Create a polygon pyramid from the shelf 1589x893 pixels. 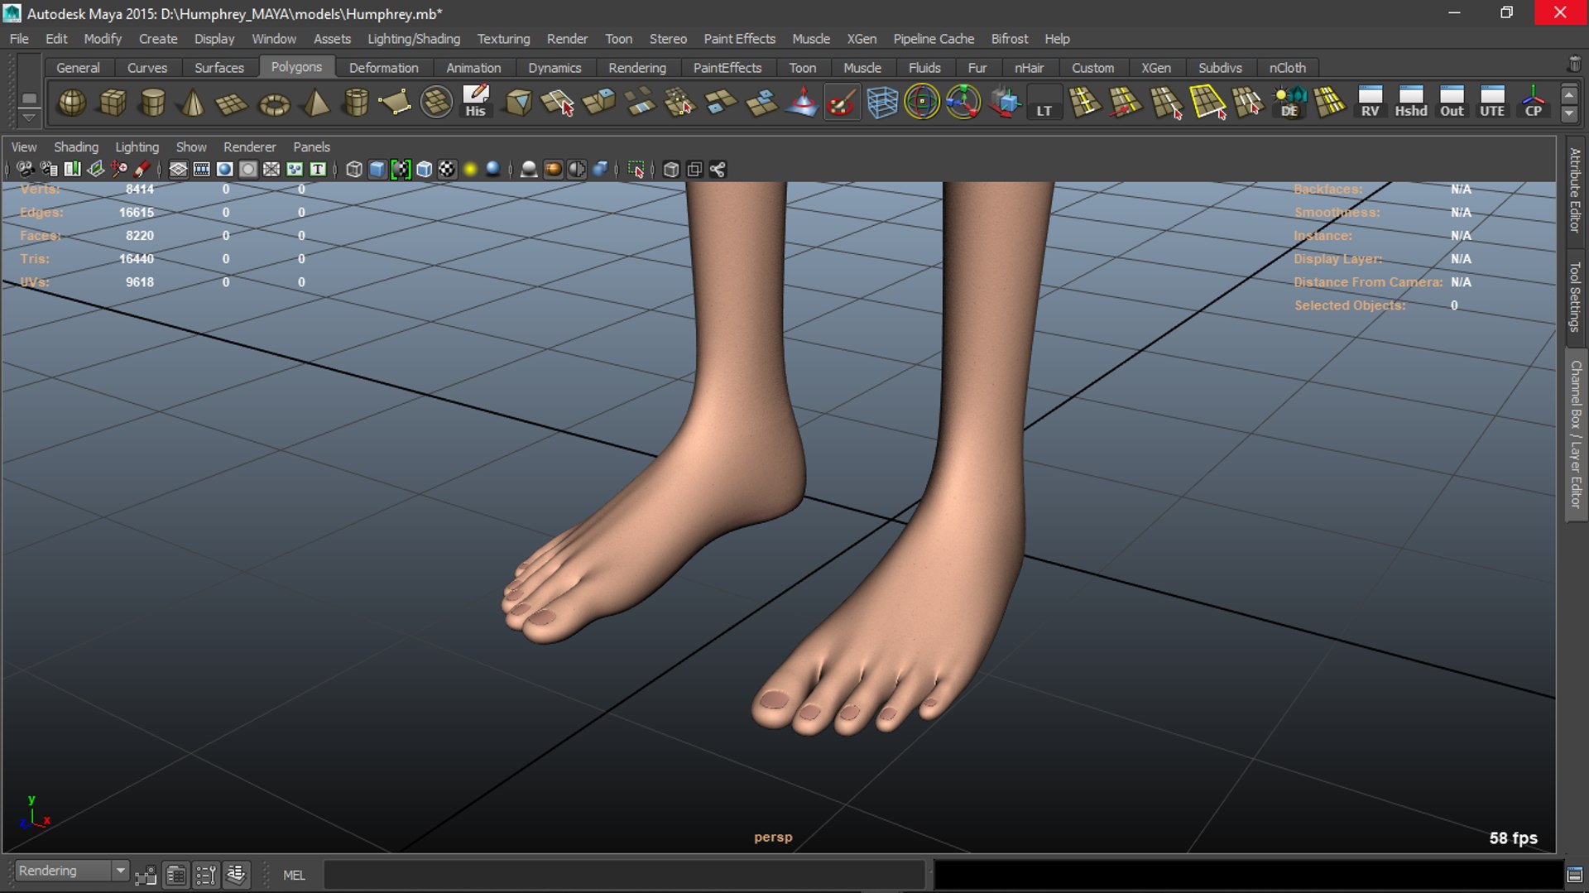(x=315, y=103)
